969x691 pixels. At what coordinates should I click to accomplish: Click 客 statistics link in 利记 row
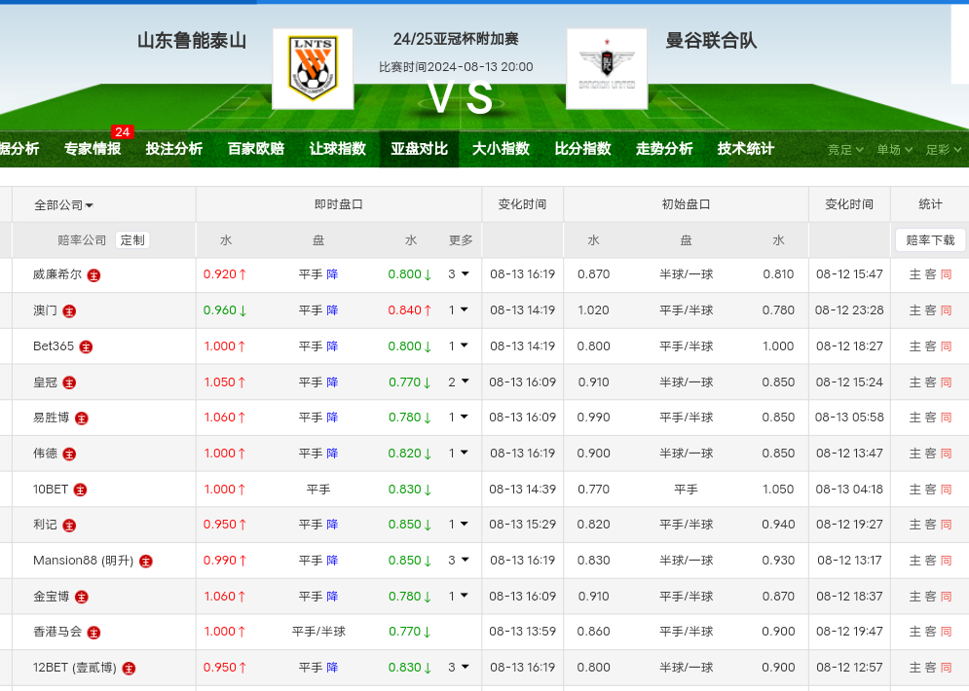pyautogui.click(x=931, y=524)
